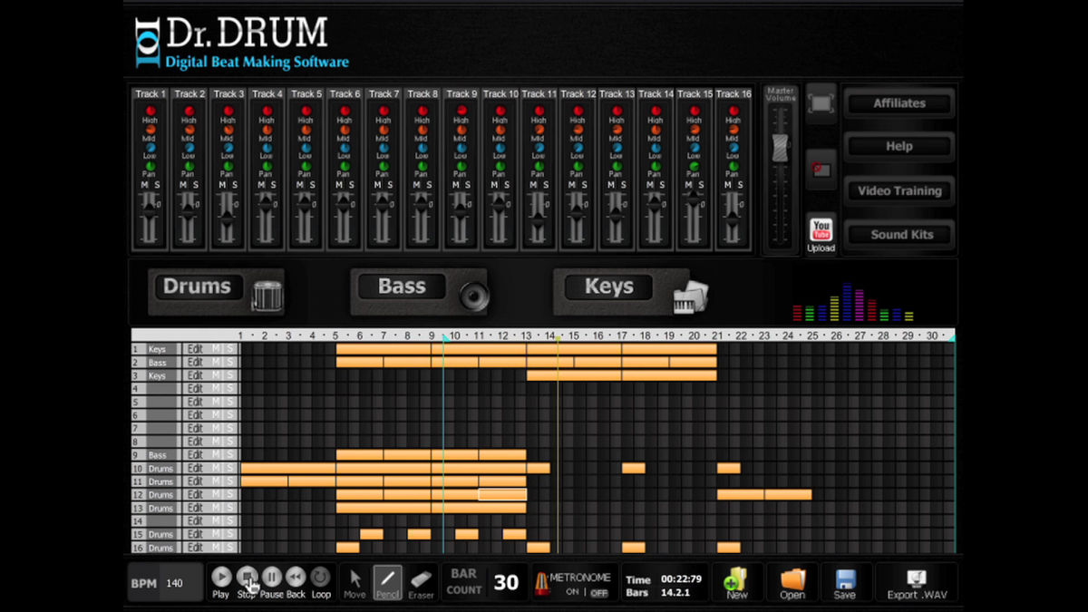Solo Track 16 using its S button

click(x=741, y=184)
